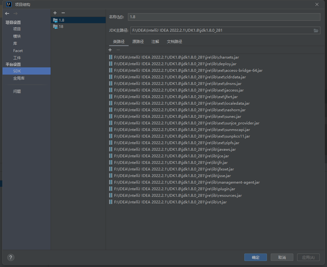
Task: Click the jar icon next to rt.jar
Action: (111, 202)
